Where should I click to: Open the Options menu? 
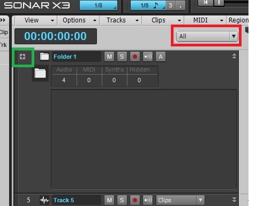click(x=79, y=20)
